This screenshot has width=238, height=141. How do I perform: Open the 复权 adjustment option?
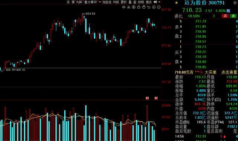[x=124, y=2]
